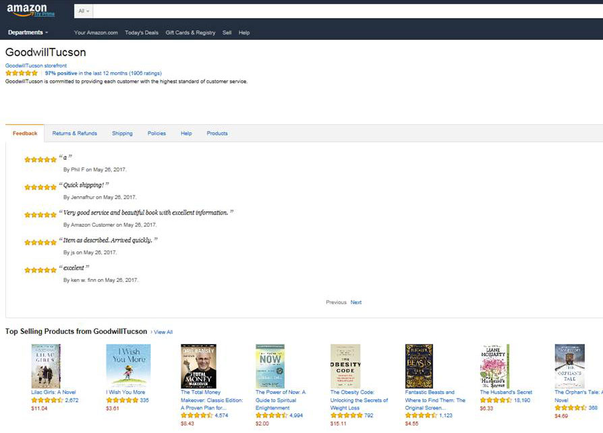
Task: Open Gift Cards & Registry
Action: tap(190, 32)
